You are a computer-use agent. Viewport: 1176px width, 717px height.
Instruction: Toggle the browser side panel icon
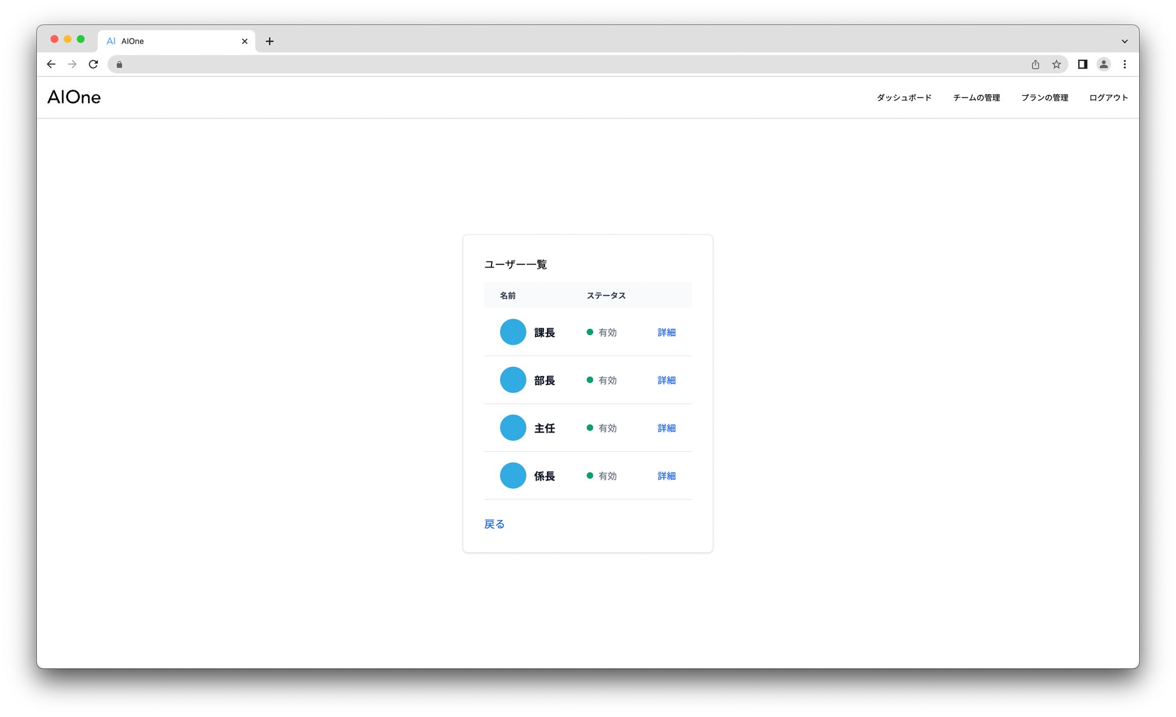[x=1083, y=64]
